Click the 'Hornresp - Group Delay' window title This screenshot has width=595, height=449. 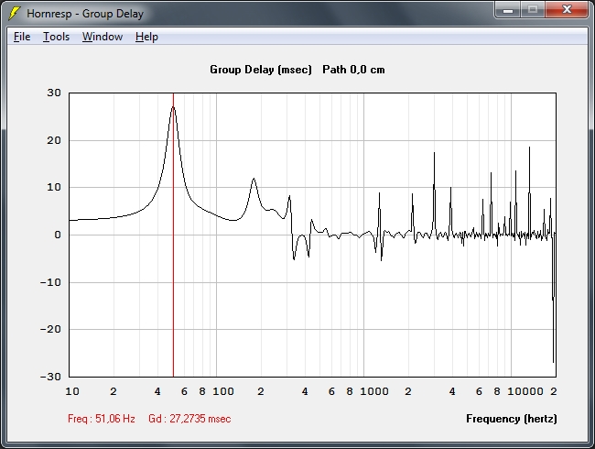85,14
